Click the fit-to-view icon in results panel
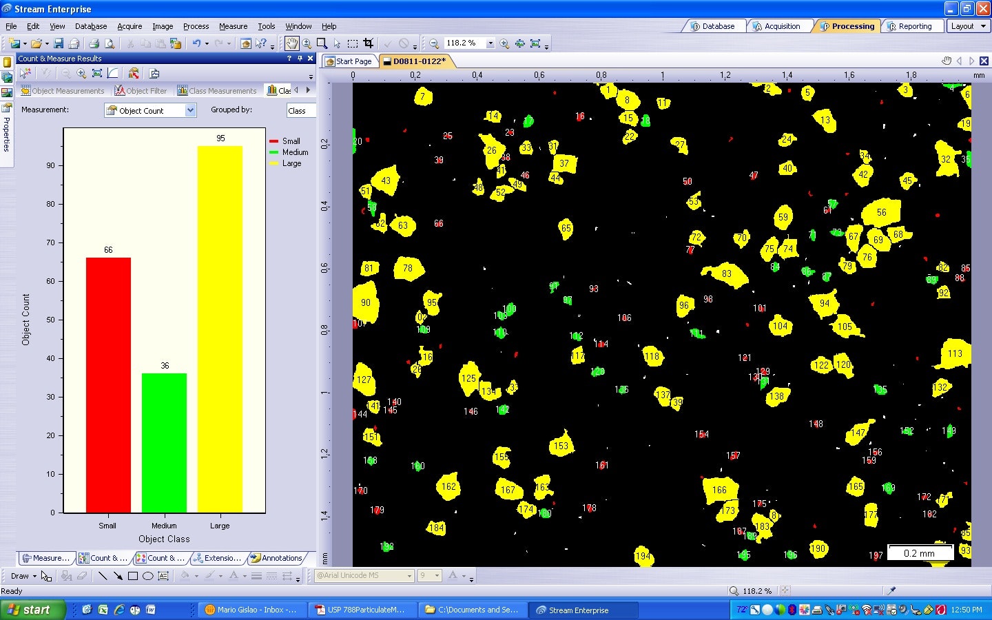This screenshot has width=992, height=620. pyautogui.click(x=96, y=73)
